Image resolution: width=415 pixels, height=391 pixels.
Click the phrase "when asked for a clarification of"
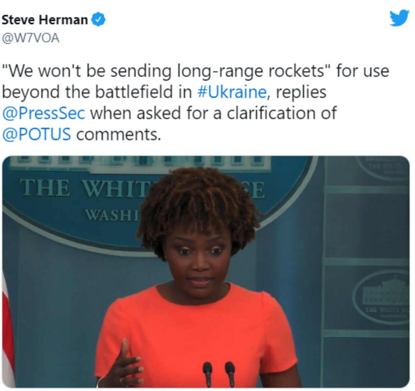coord(213,113)
